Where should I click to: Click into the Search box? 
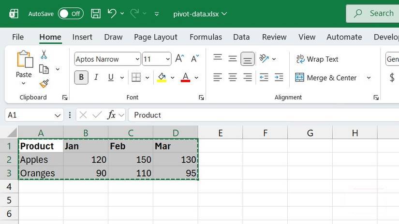pos(373,14)
